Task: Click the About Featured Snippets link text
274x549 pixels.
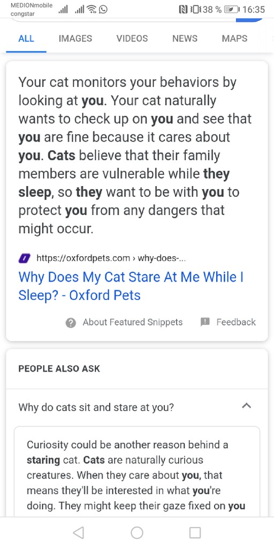Action: (x=133, y=322)
